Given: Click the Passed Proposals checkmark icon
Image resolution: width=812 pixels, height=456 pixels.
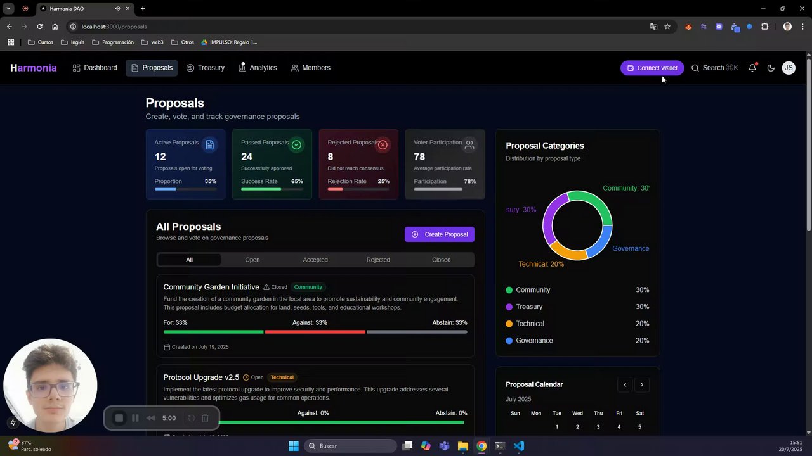Looking at the screenshot, I should tap(296, 145).
